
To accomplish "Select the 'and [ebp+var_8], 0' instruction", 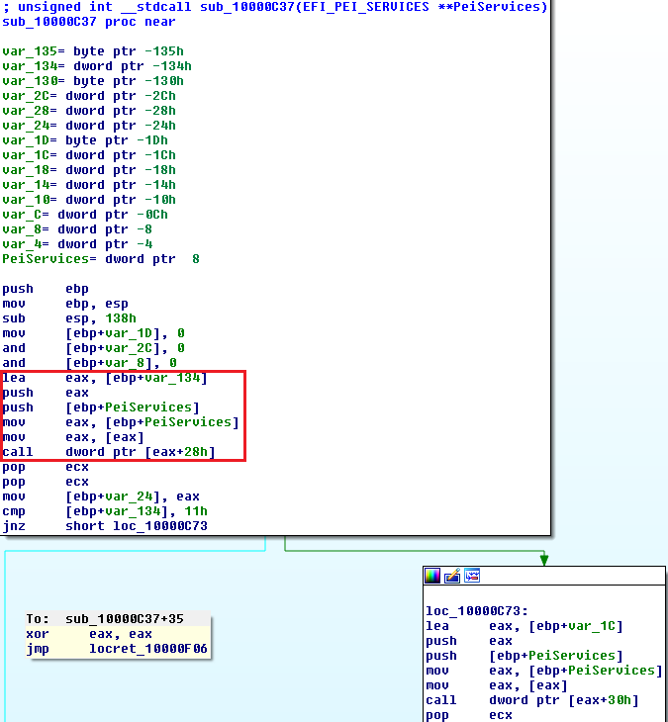I will 89,363.
